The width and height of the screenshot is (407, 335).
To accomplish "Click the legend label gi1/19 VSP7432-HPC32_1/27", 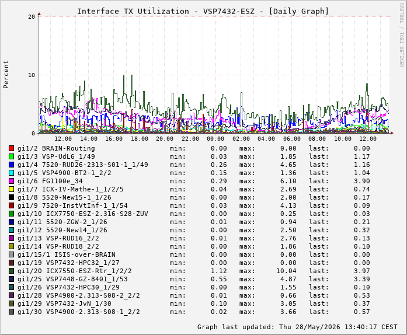I will 68,263.
